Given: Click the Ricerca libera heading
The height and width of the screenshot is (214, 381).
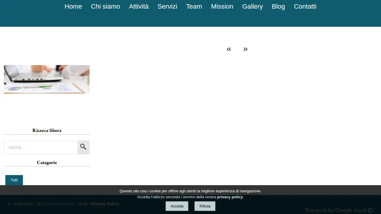Looking at the screenshot, I should point(47,130).
